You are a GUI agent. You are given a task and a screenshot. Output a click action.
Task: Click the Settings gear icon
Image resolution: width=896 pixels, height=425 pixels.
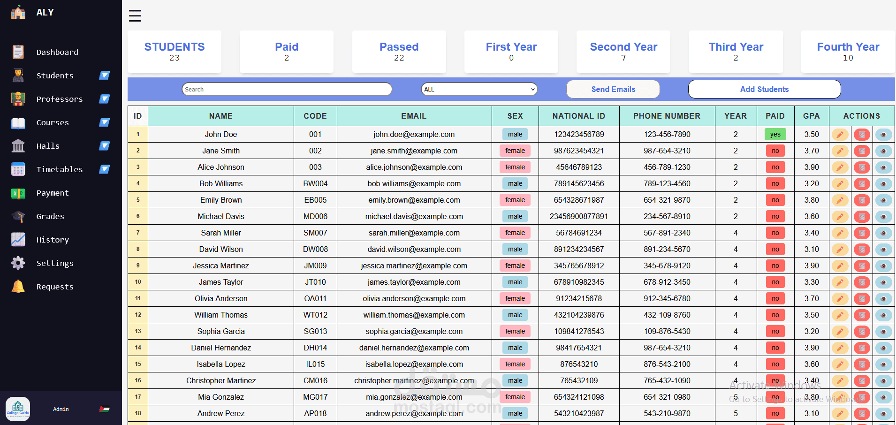(x=18, y=263)
